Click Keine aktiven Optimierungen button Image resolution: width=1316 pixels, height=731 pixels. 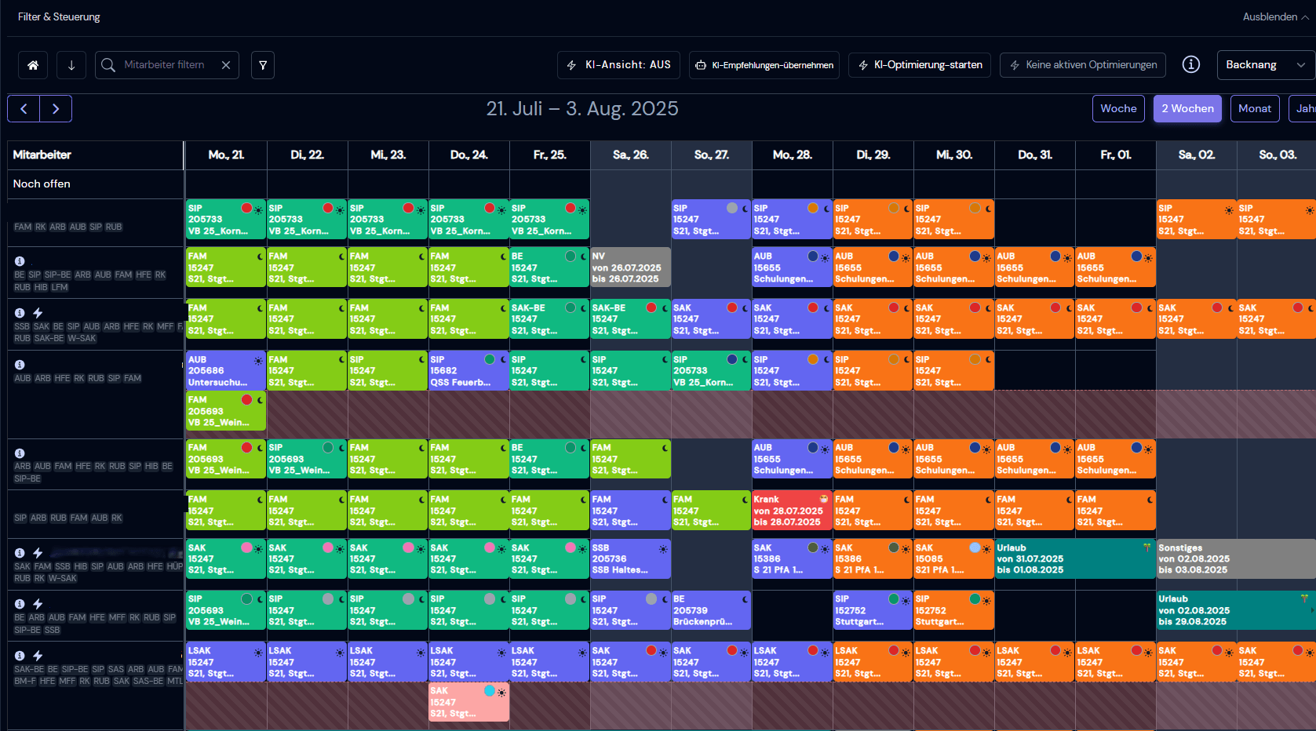click(x=1082, y=65)
